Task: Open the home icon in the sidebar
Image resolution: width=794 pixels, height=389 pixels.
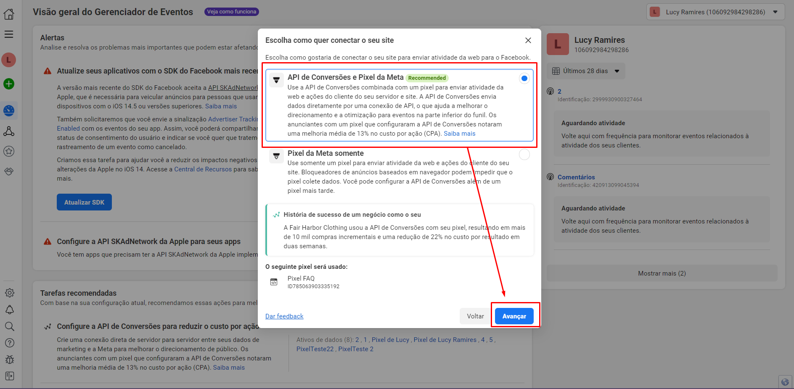Action: point(9,14)
